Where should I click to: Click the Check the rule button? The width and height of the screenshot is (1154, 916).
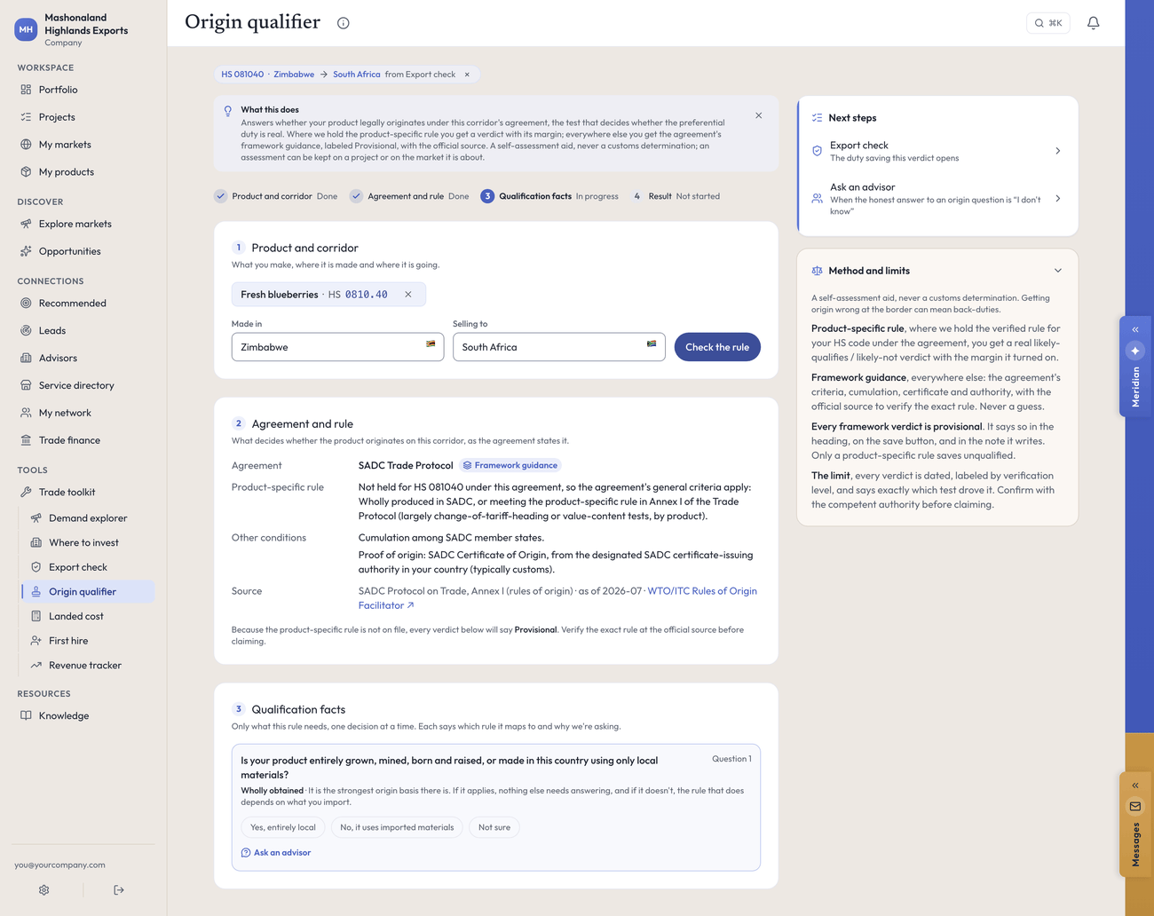point(717,347)
